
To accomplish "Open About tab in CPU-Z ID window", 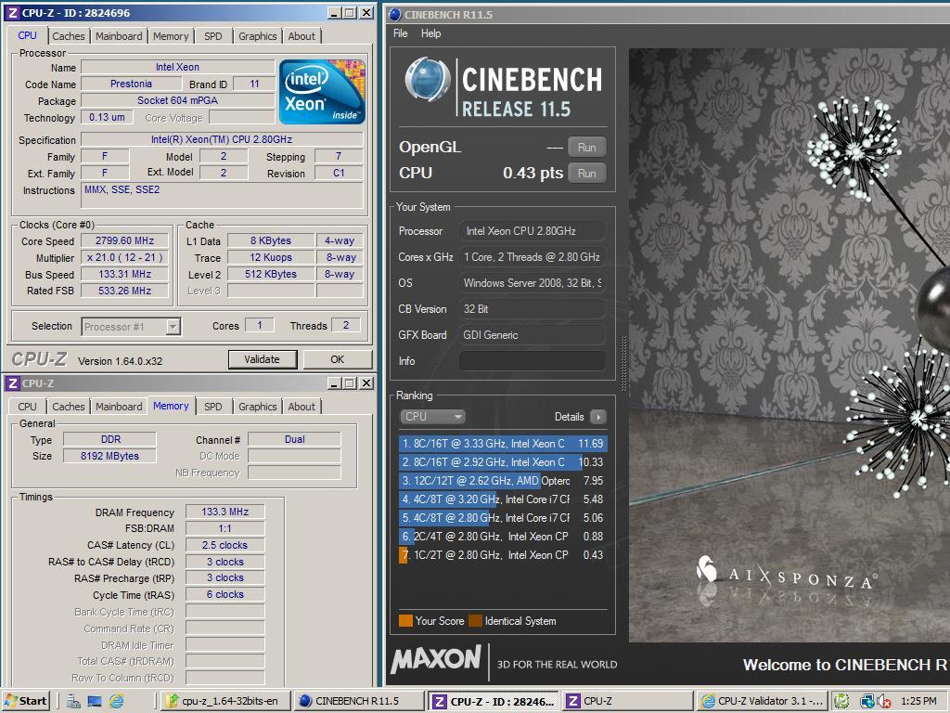I will (x=302, y=36).
